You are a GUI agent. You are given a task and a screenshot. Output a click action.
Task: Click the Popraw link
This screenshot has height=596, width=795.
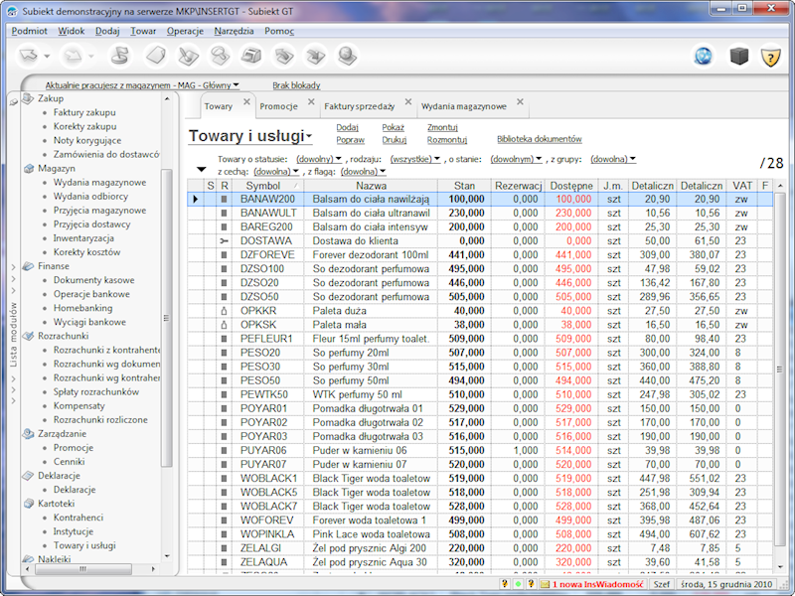pos(351,140)
